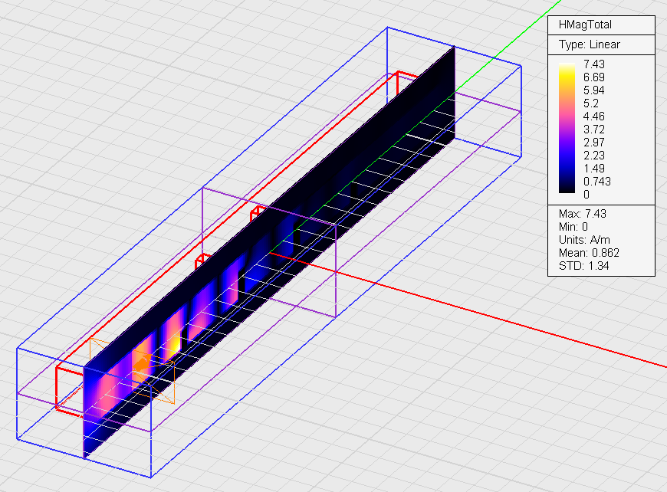Viewport: 667px width, 492px height.
Task: Click the STD: 1.34 legend entry
Action: point(584,266)
